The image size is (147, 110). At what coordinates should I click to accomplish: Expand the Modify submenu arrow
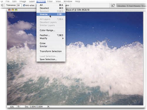click(x=63, y=38)
